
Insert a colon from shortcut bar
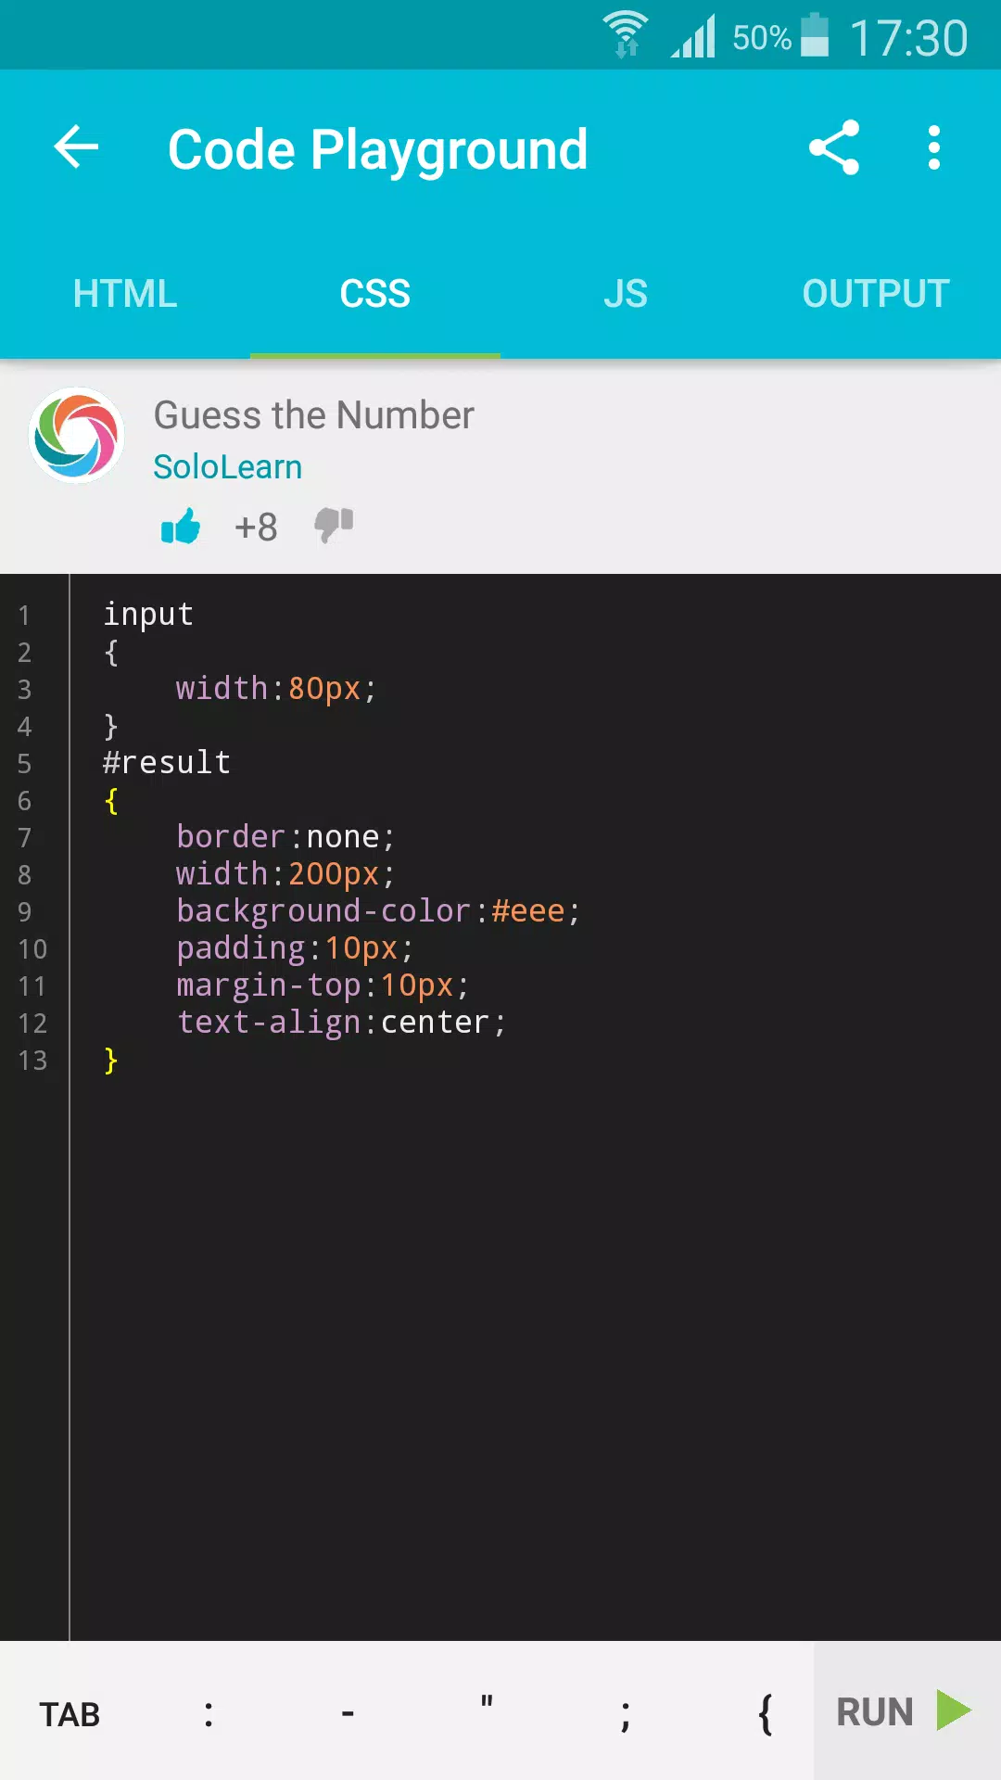[x=209, y=1714]
